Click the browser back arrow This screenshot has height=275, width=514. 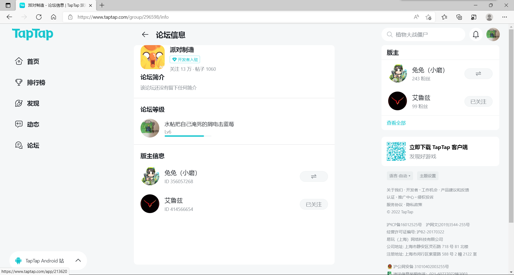(9, 17)
